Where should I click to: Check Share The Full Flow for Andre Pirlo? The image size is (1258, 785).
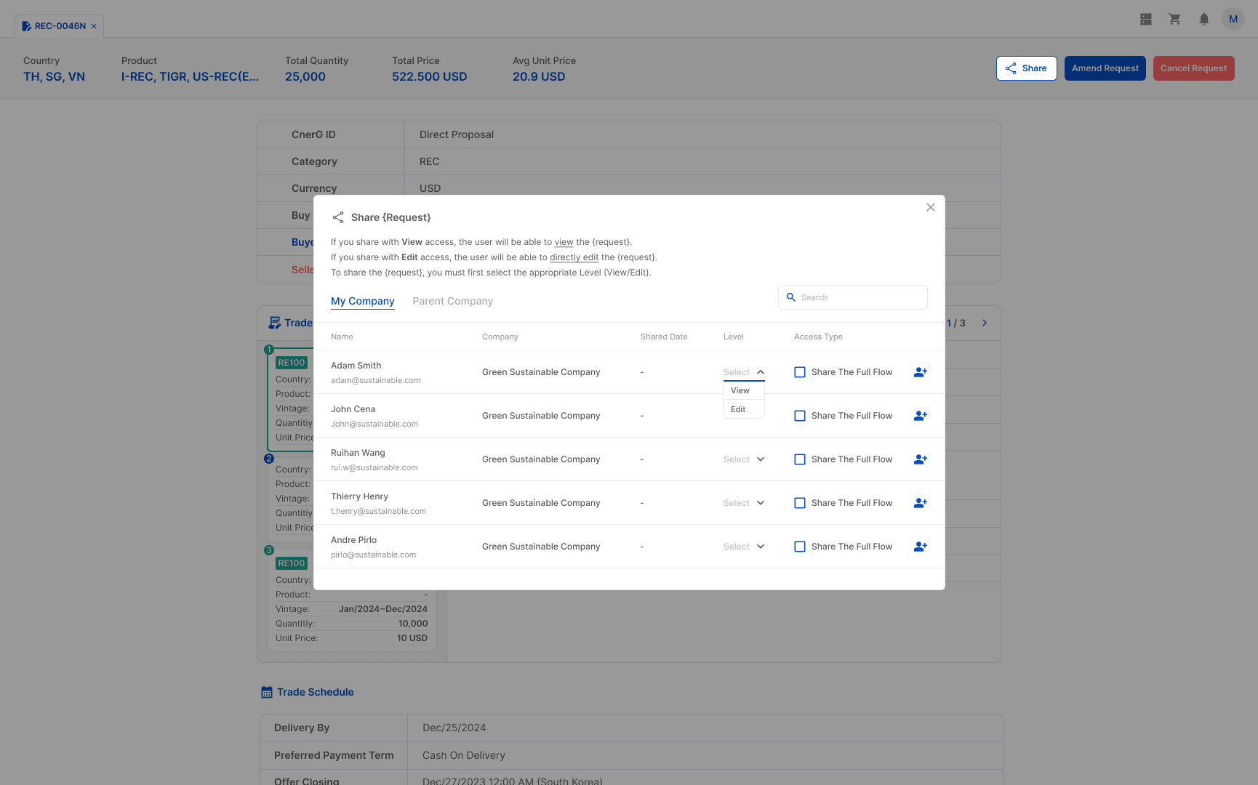tap(800, 546)
